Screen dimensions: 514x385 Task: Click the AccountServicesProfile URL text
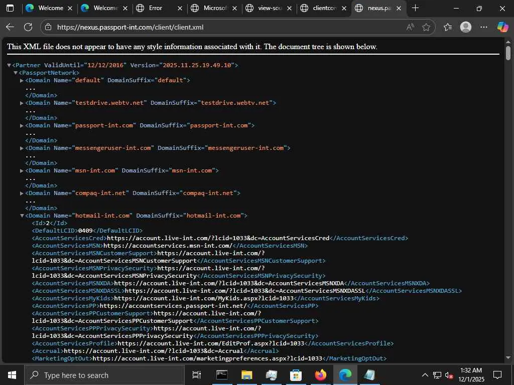211,343
